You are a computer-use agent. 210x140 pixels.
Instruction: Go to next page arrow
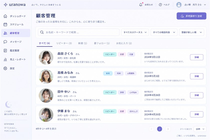point(168,129)
